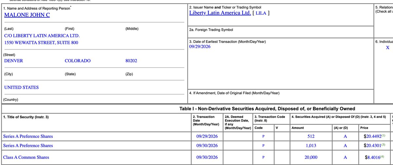Click the A indicator in the 1,013 shares row
The width and height of the screenshot is (393, 165).
pyautogui.click(x=345, y=145)
